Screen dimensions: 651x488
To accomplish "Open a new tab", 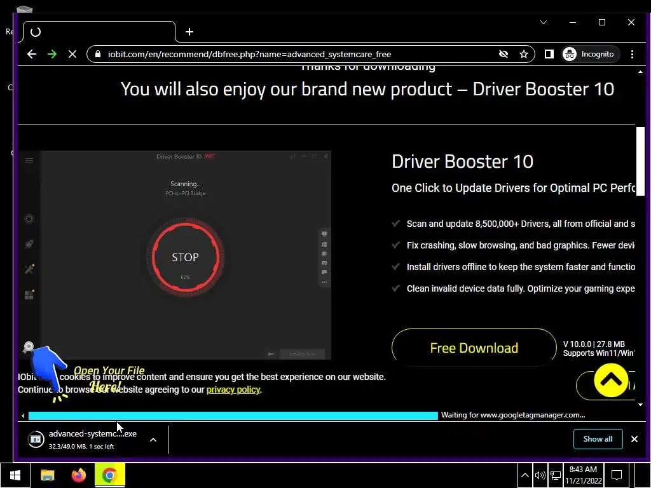I will click(189, 32).
